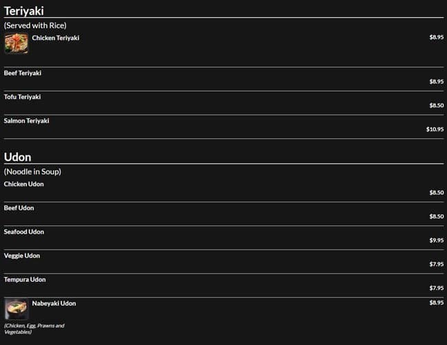Choose the Beef Udon item

click(x=19, y=208)
